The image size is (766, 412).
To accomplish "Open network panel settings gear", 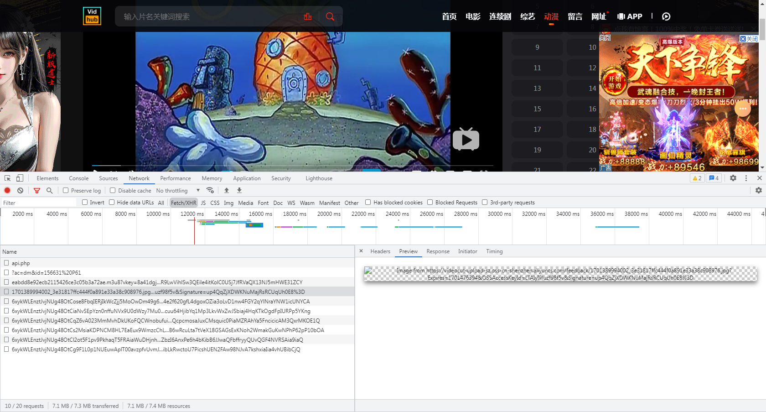I will click(x=759, y=190).
